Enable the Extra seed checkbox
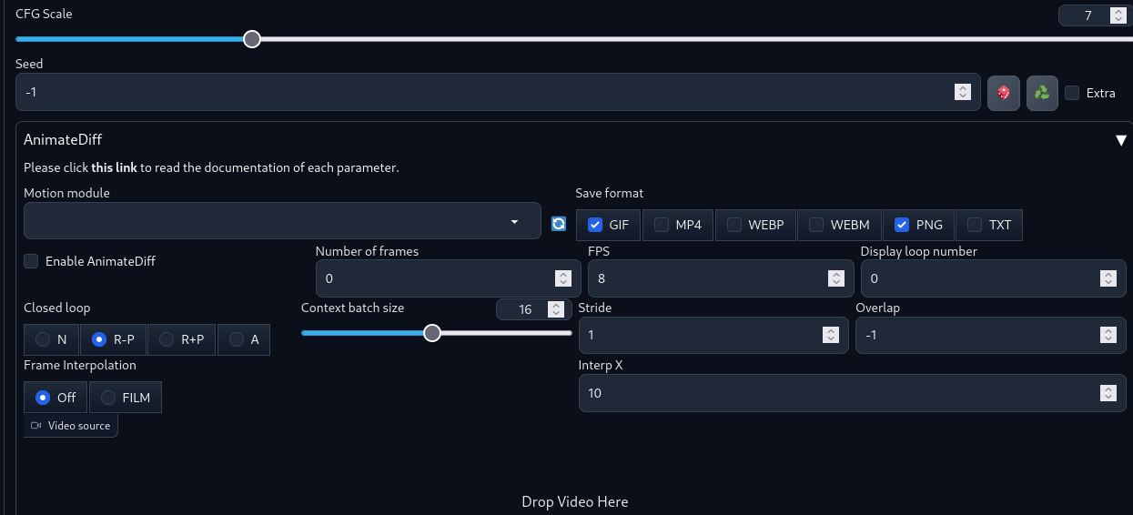Image resolution: width=1133 pixels, height=515 pixels. click(1072, 92)
